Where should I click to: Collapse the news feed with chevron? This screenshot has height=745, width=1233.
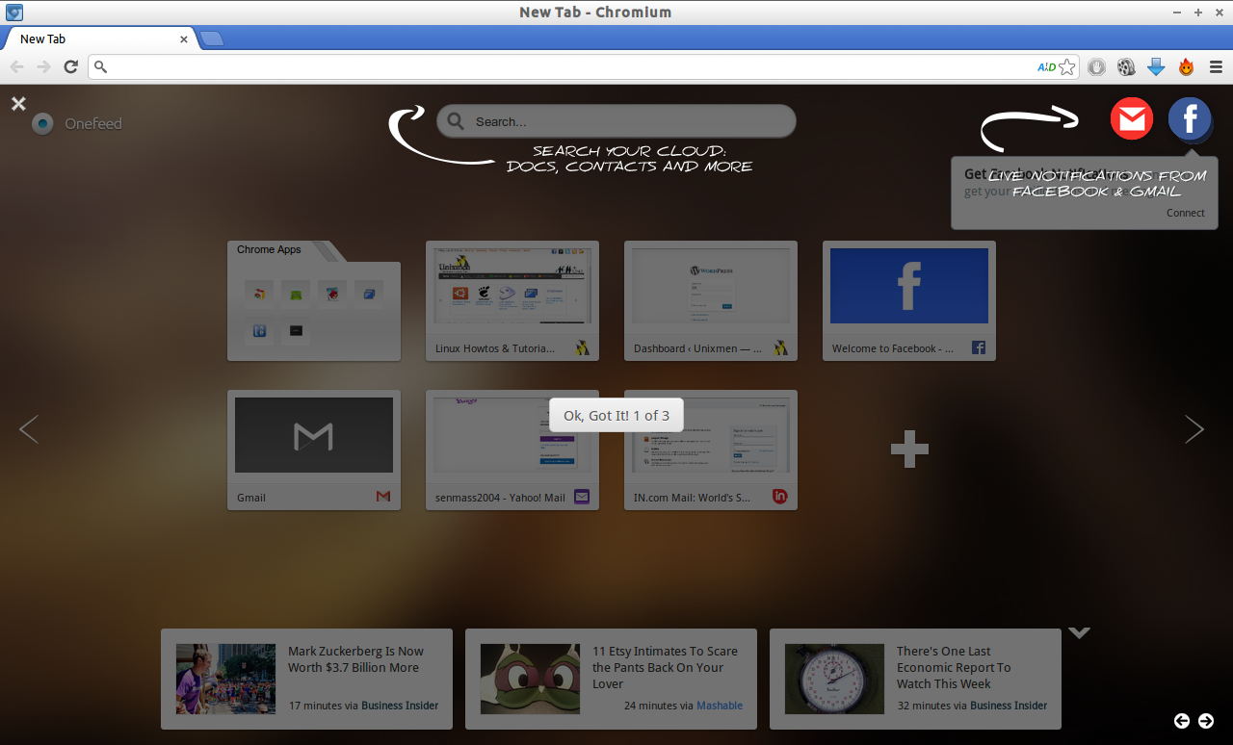(1079, 633)
